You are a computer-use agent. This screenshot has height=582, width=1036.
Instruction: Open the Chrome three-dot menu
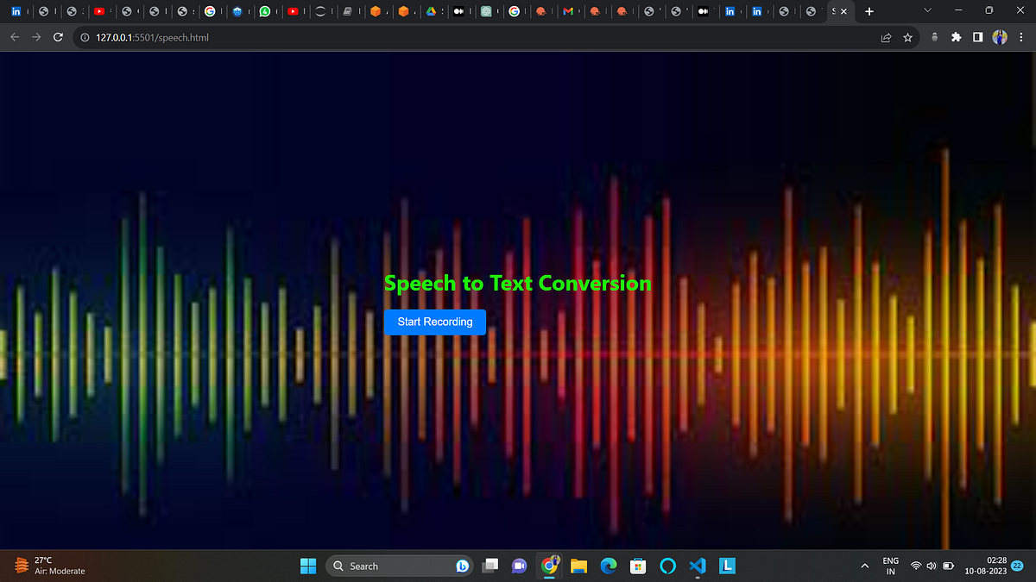[x=1021, y=37]
